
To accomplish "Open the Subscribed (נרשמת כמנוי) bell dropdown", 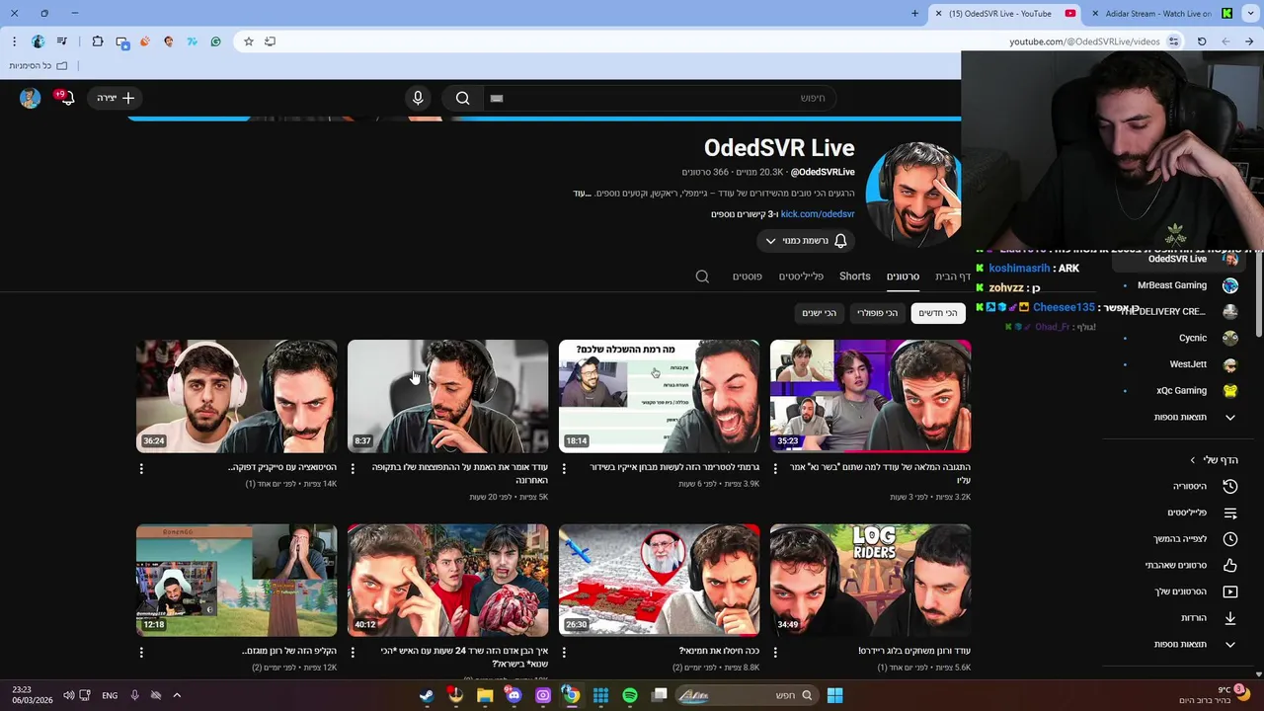I will [806, 241].
